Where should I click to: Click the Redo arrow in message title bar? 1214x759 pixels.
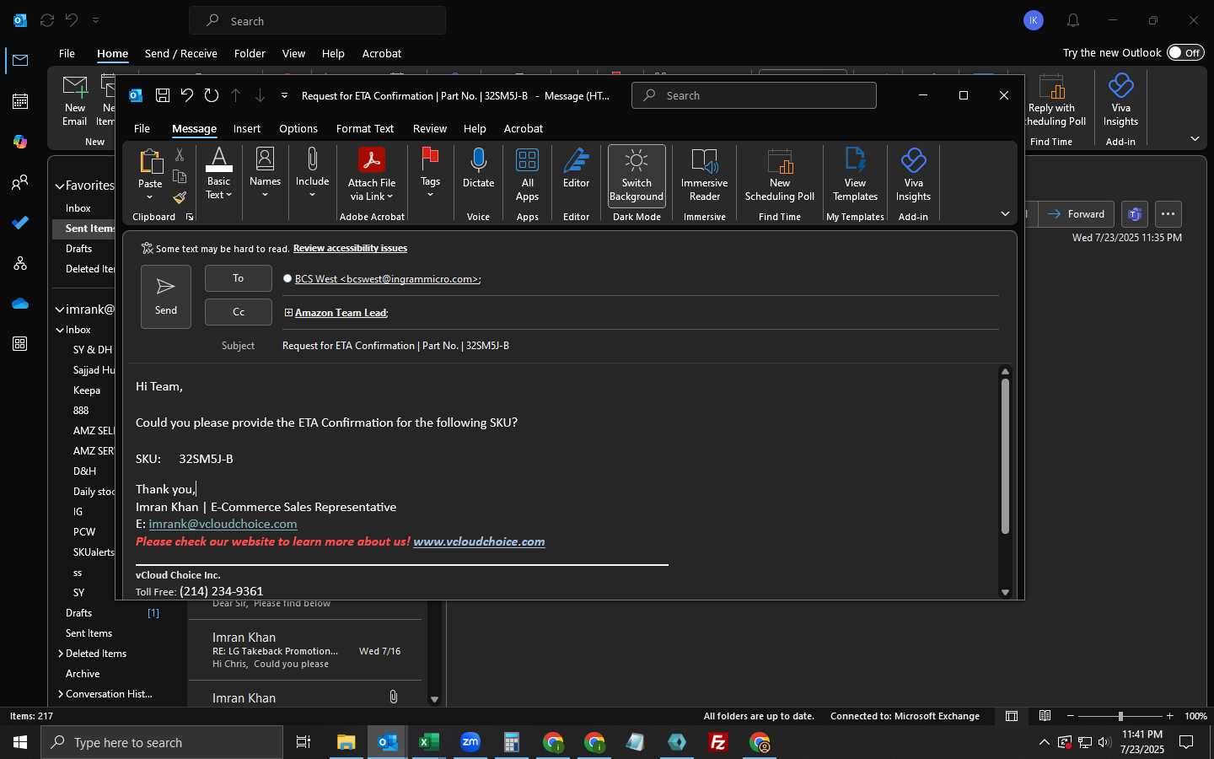[212, 95]
